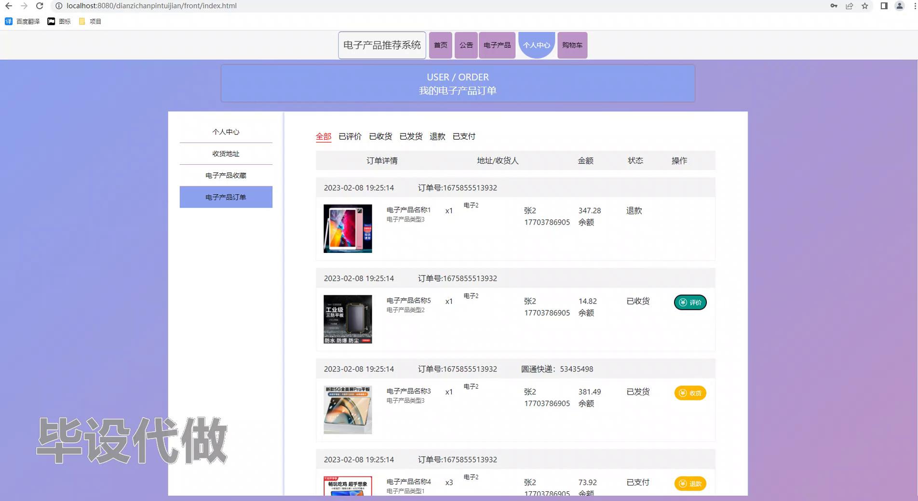Switch to 全部 orders tab
This screenshot has width=918, height=501.
pyautogui.click(x=324, y=136)
